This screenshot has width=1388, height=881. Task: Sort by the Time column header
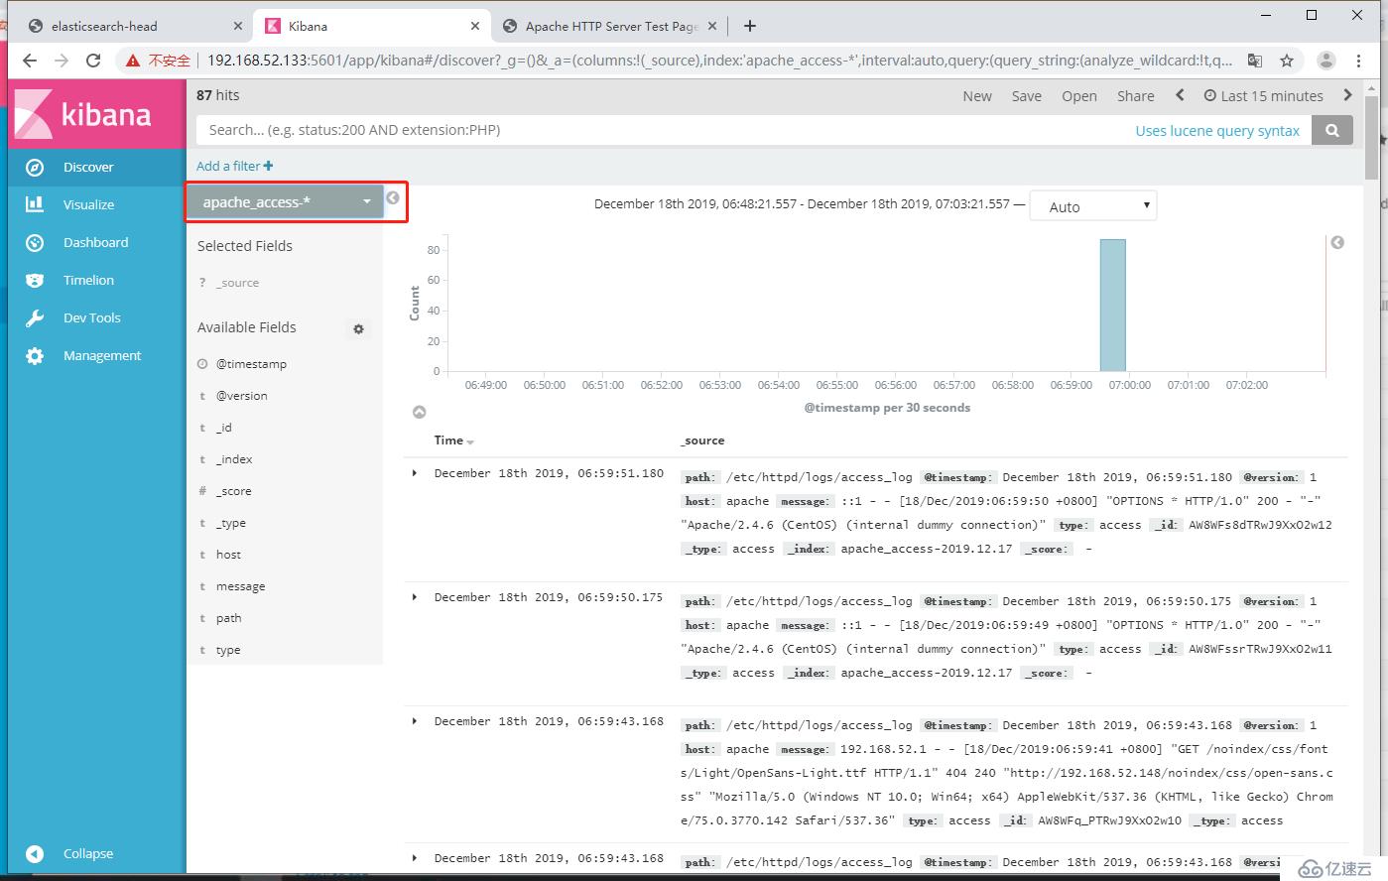(454, 440)
